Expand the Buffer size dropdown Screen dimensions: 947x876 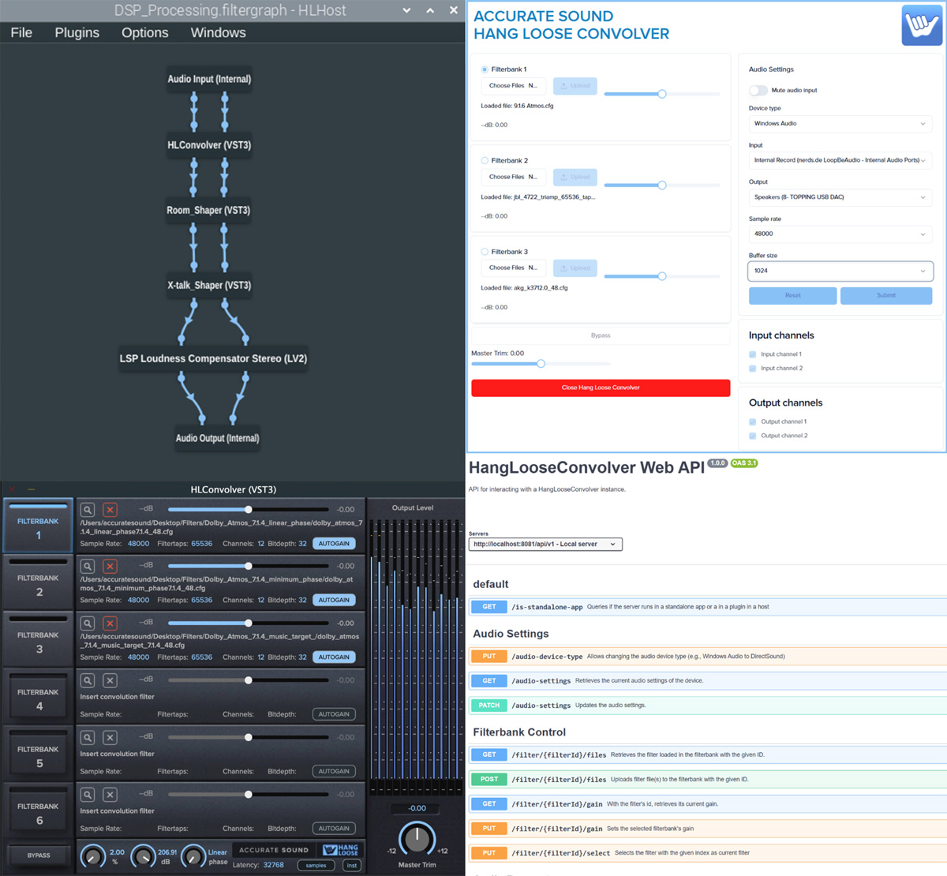(840, 271)
